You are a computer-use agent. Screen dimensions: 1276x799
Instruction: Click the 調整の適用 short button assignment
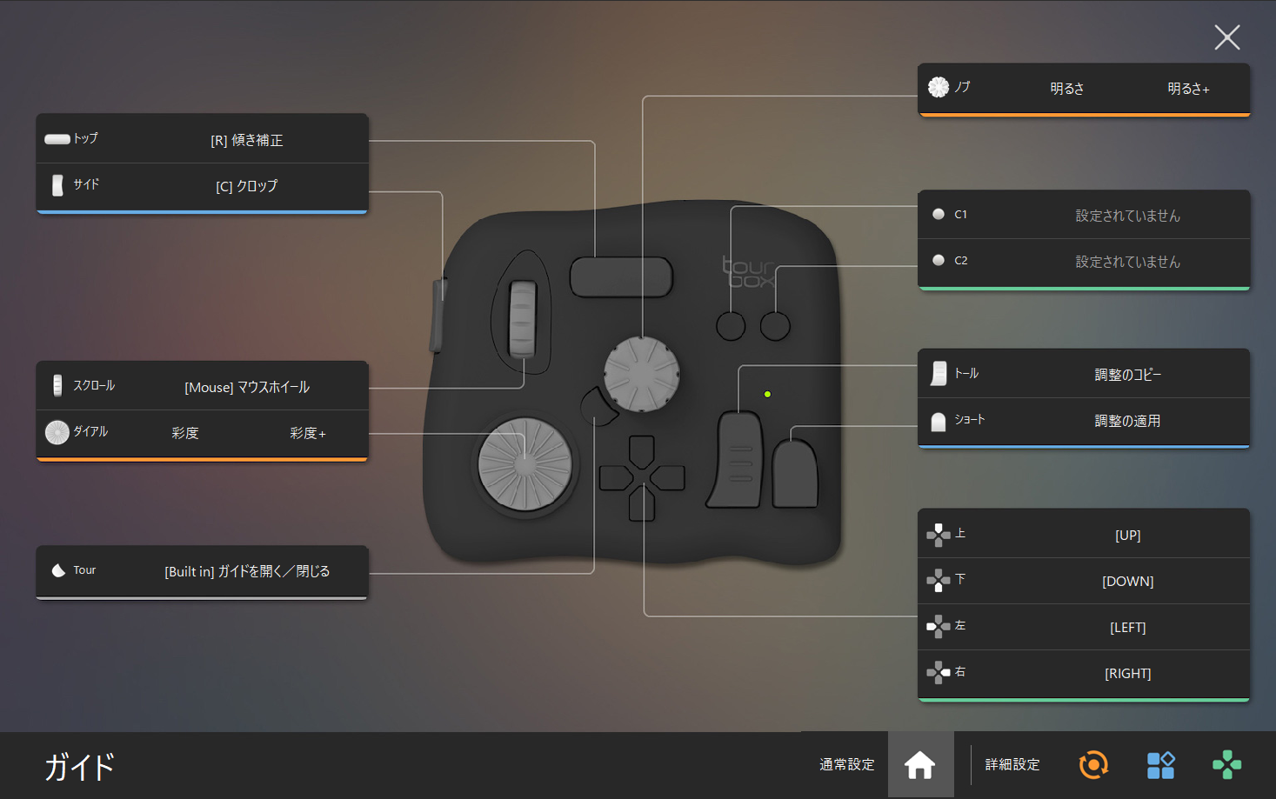(x=1127, y=421)
